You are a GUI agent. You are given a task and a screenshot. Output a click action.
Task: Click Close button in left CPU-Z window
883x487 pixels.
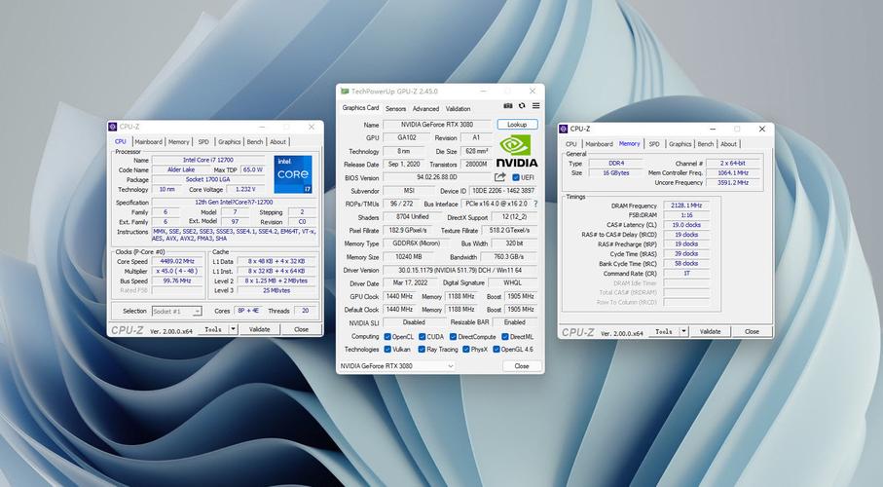point(301,329)
